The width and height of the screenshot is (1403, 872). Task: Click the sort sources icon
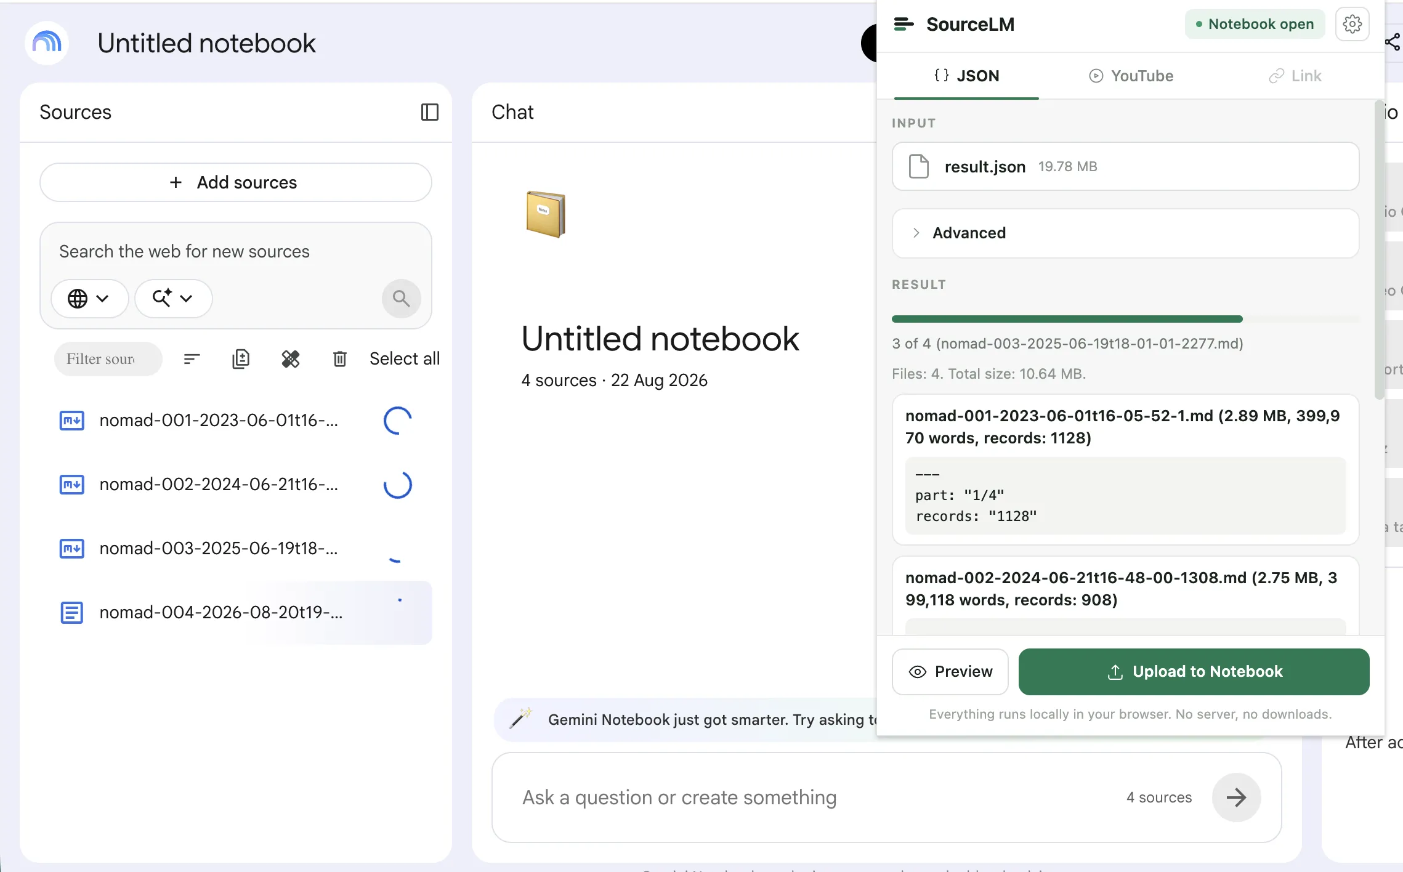click(x=192, y=358)
